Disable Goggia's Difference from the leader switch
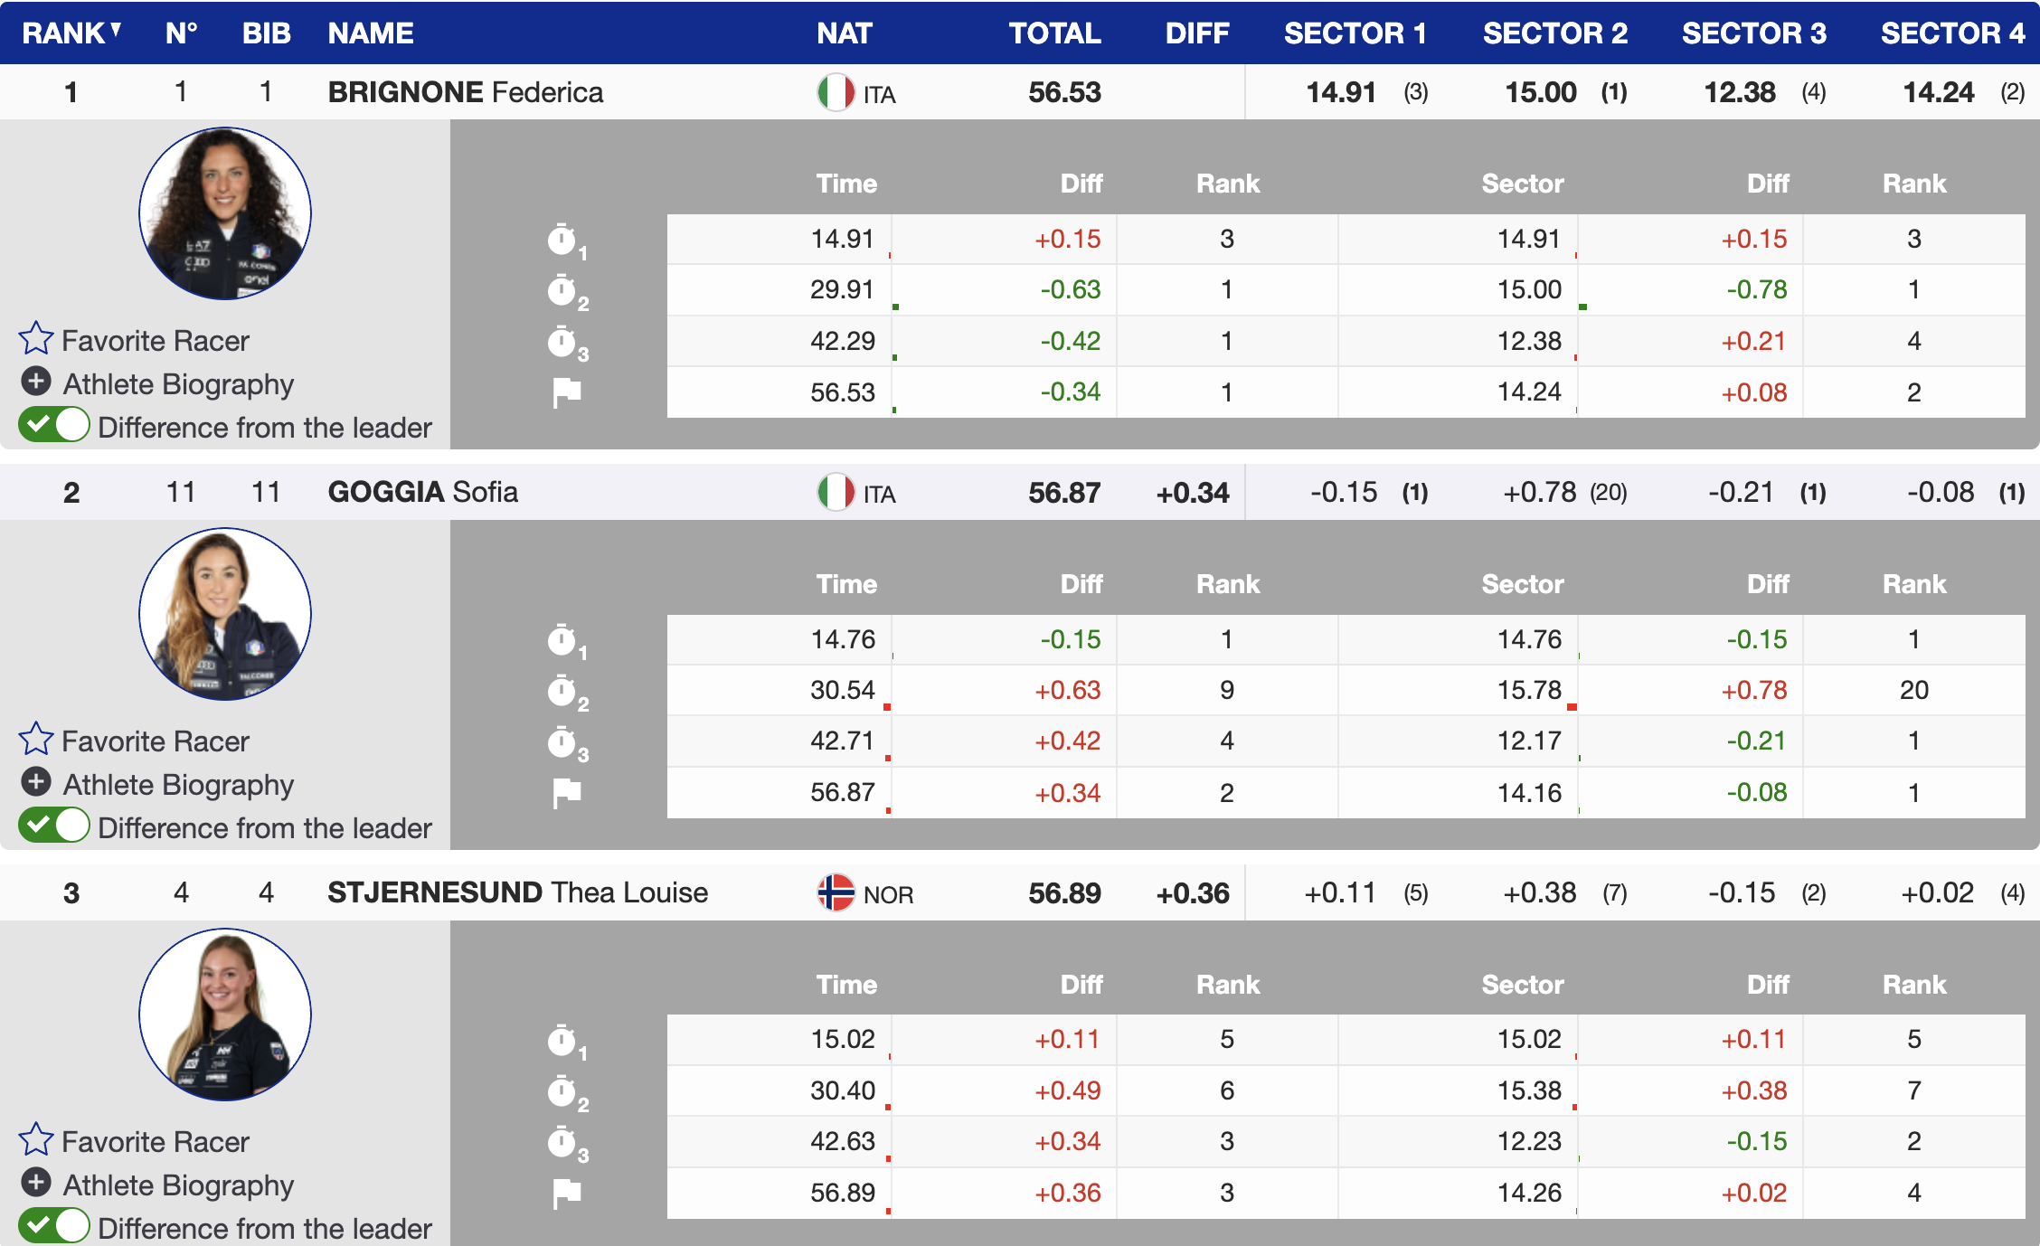This screenshot has height=1246, width=2040. click(54, 826)
